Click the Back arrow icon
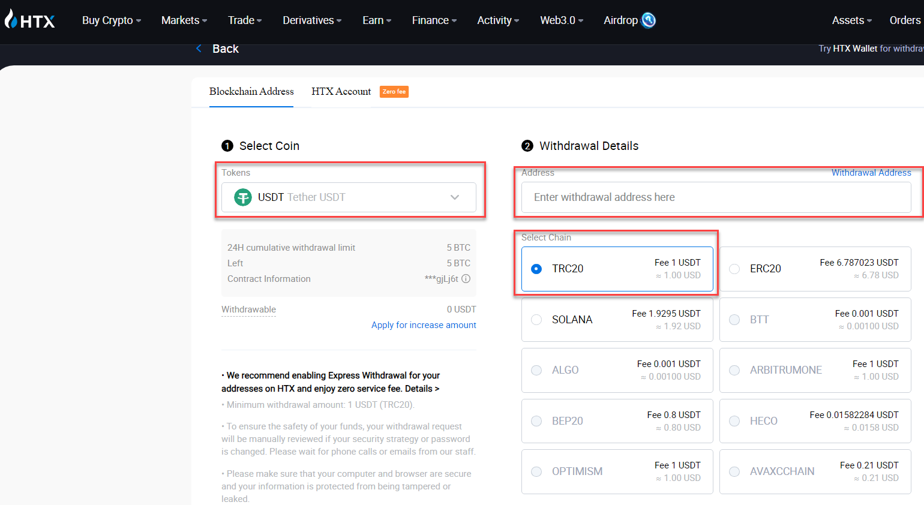This screenshot has width=924, height=505. click(199, 49)
